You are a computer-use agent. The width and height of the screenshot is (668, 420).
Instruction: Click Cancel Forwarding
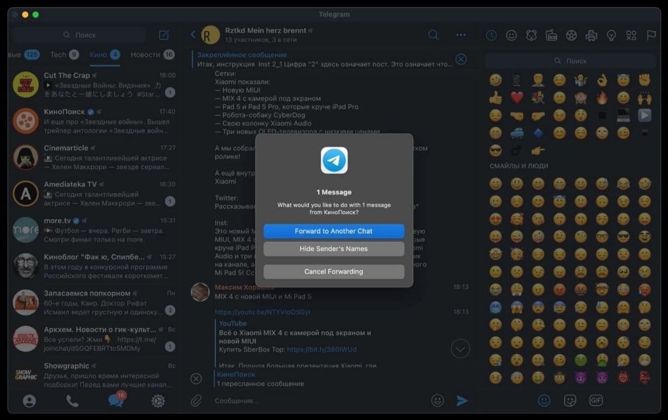(x=334, y=271)
